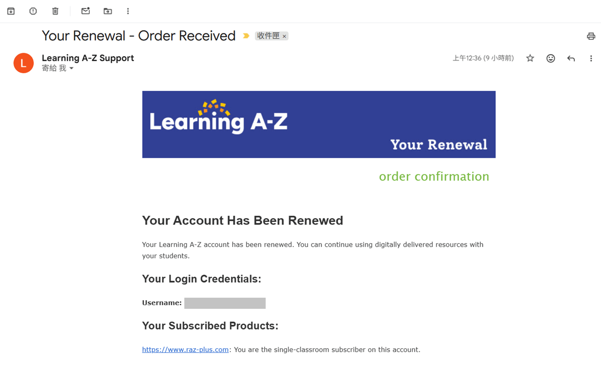601x373 pixels.
Task: Click the redacted username field
Action: point(225,303)
